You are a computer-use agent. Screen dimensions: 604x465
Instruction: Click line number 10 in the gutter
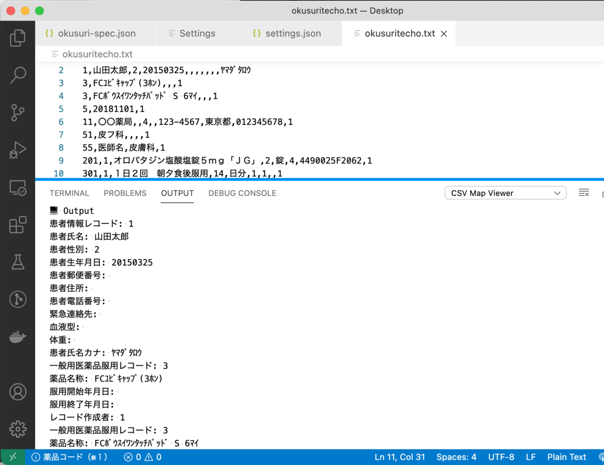click(58, 174)
